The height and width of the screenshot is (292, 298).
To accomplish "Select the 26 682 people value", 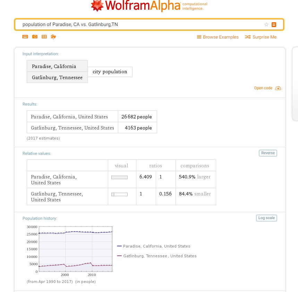I will click(x=137, y=117).
